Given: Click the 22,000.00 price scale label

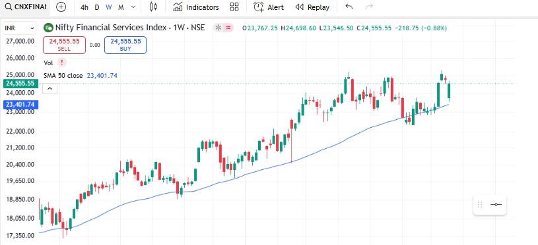Looking at the screenshot, I should [x=20, y=132].
